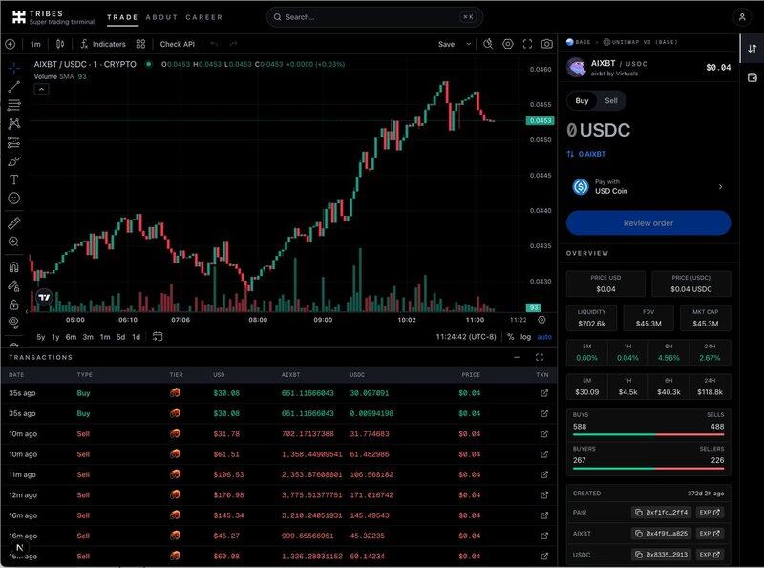Select the Text annotation tool
The image size is (764, 568).
click(13, 179)
